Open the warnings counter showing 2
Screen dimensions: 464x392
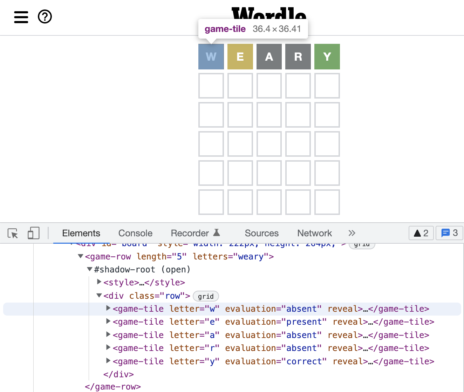pos(421,233)
